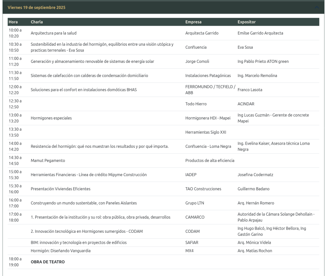Image resolution: width=327 pixels, height=276 pixels.
Task: Click the '10:00 a 10:20' time slot
Action: tap(15, 33)
